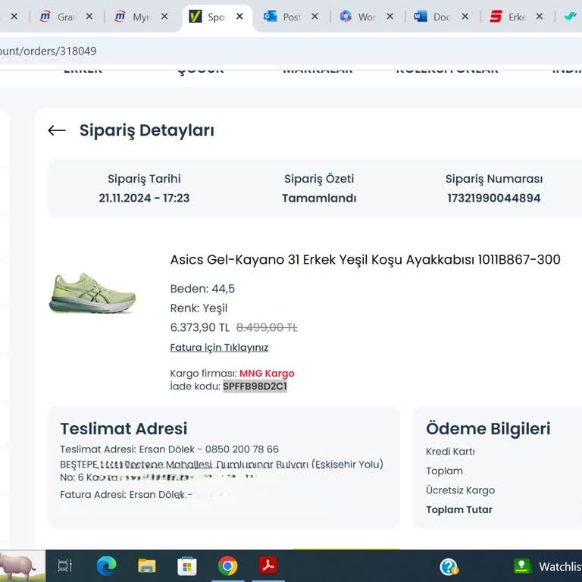Open the MNG Kargo carrier link
The image size is (582, 582).
pyautogui.click(x=267, y=373)
